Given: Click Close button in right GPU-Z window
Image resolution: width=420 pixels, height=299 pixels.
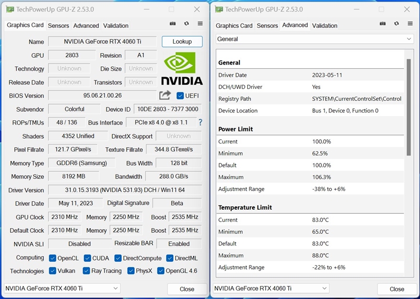Looking at the screenshot, I should click(x=397, y=289).
